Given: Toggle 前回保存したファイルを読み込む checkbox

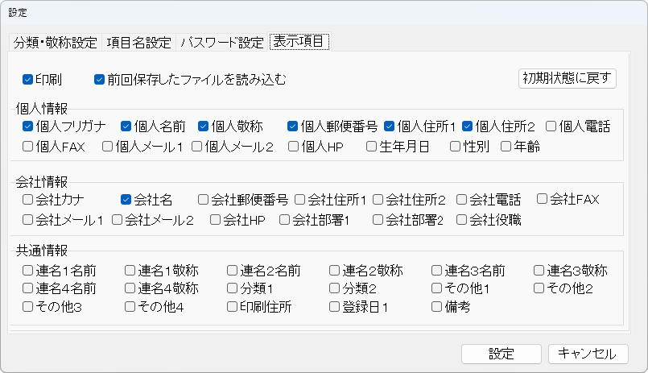Looking at the screenshot, I should pos(100,80).
